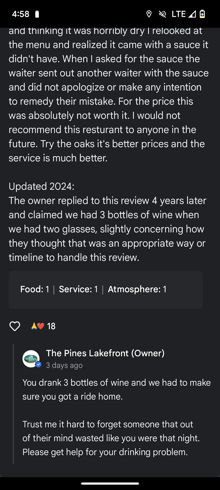This screenshot has height=490, width=220.
Task: Select the Food: 1 rating label
Action: click(35, 289)
